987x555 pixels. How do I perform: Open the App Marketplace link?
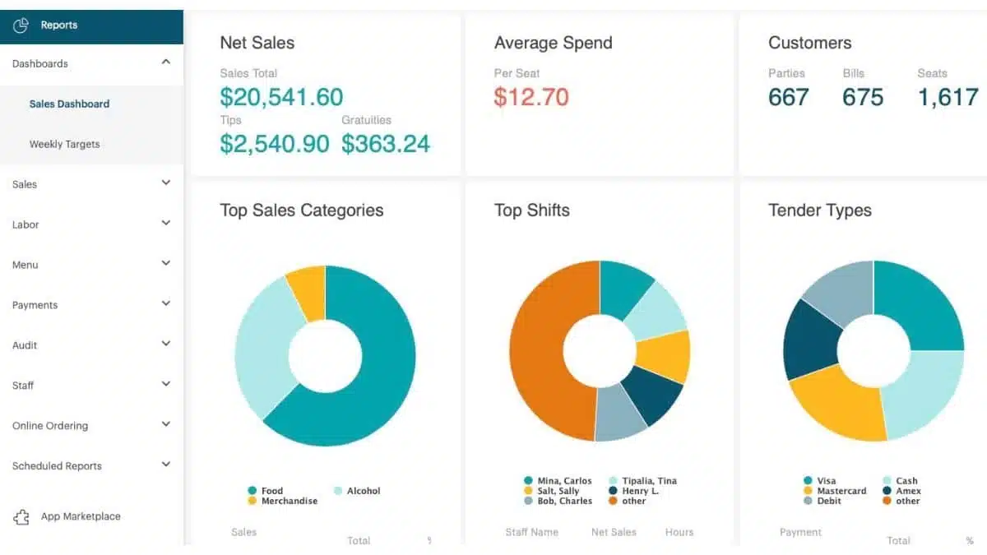click(81, 517)
